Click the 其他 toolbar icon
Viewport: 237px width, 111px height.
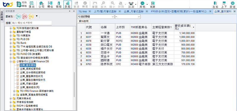tap(142, 4)
